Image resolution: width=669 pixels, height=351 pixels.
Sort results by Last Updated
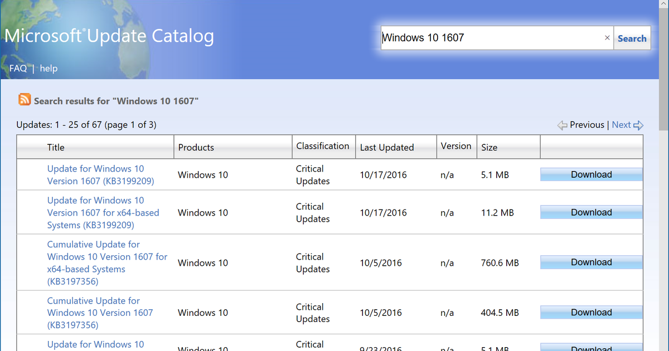point(386,147)
